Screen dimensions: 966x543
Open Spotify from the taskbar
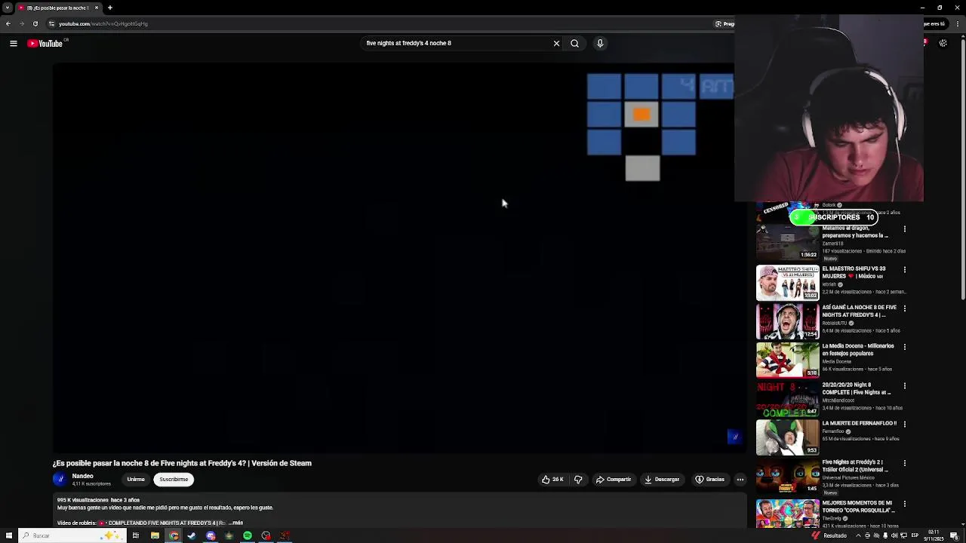coord(248,536)
